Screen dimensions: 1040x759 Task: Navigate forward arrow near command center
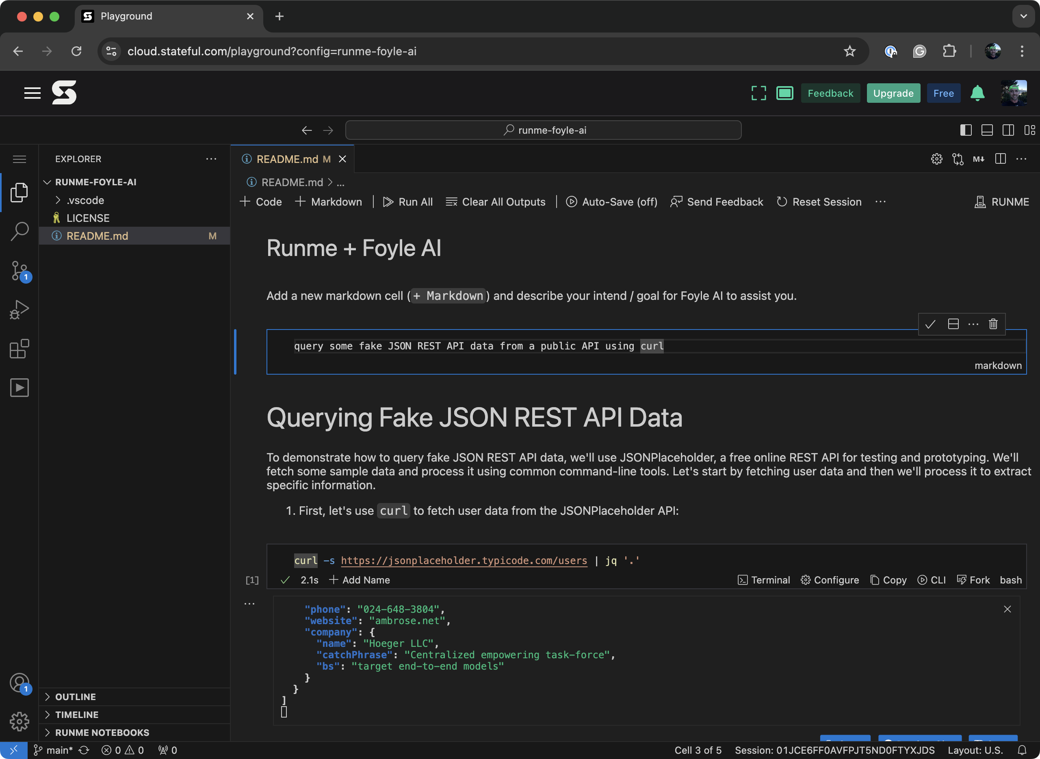(x=328, y=130)
